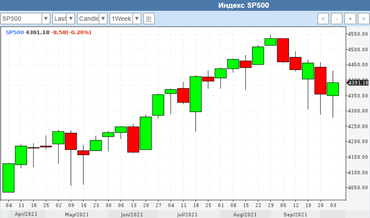Click the 4391.18 current price marker on axis
Screen dimensions: 370x218
[358, 83]
